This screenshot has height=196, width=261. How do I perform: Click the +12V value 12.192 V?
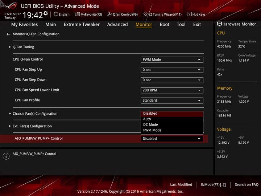223,143
